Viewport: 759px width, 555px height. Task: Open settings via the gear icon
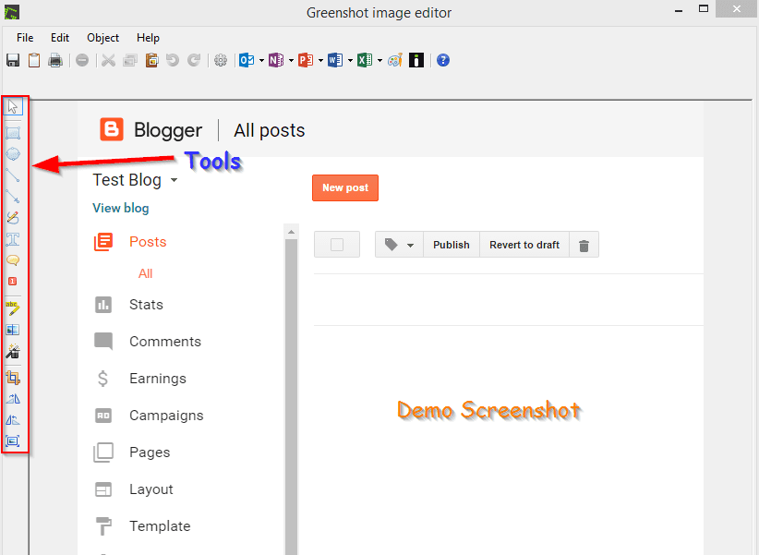[221, 61]
